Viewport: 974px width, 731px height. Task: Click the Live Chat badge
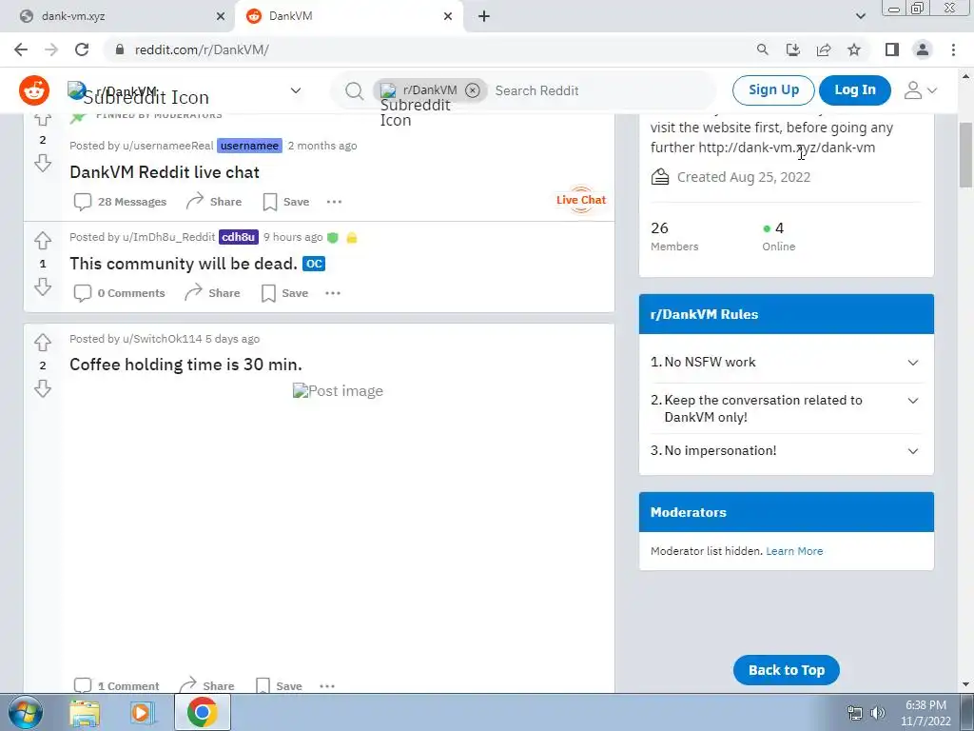581,200
